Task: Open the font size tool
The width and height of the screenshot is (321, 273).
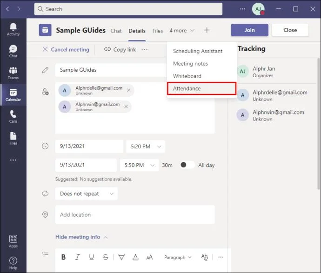Action: (149, 257)
